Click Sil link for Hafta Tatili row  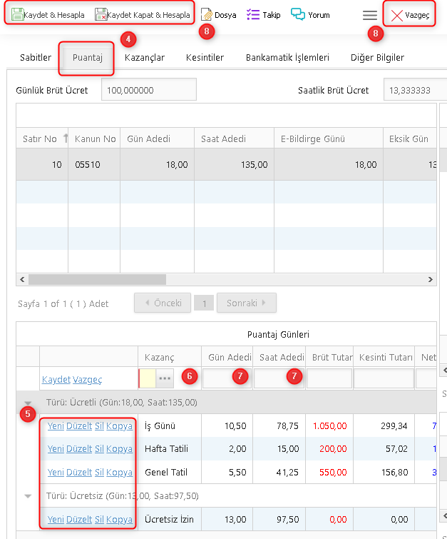tap(100, 449)
